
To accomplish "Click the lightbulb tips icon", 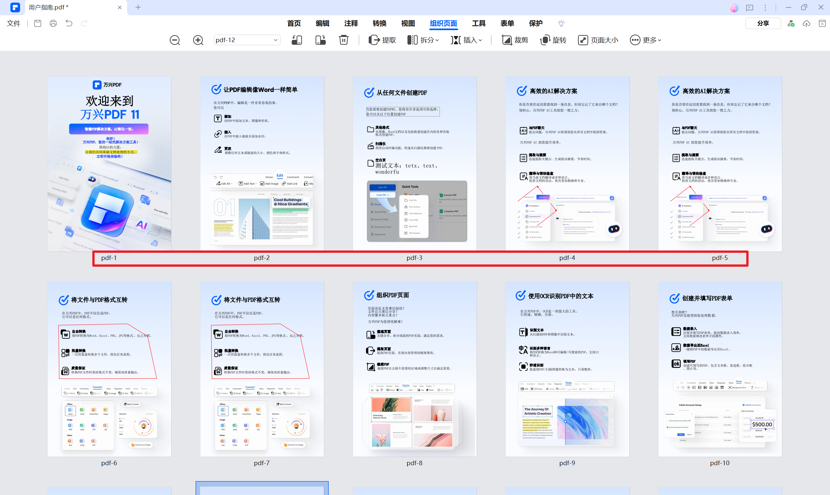I will [x=561, y=23].
